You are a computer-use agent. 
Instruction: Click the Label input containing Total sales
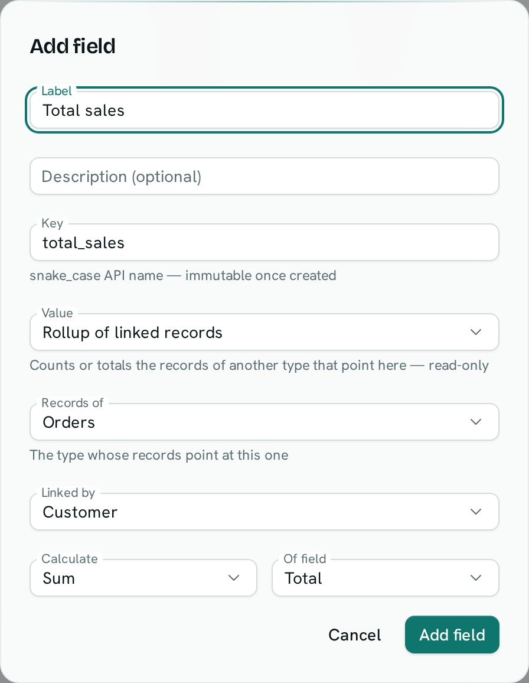[x=264, y=110]
